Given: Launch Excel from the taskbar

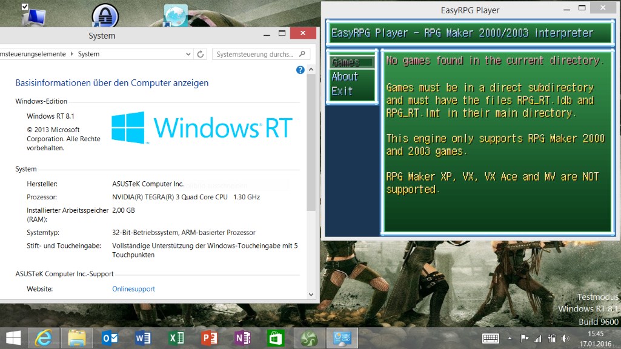Looking at the screenshot, I should [x=176, y=338].
